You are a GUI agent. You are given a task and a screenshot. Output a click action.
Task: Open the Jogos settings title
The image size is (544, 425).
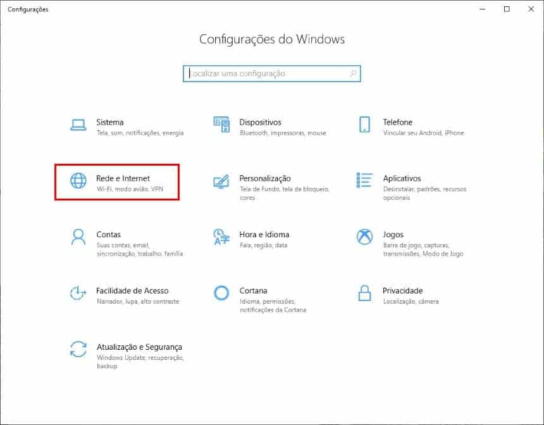pyautogui.click(x=393, y=235)
